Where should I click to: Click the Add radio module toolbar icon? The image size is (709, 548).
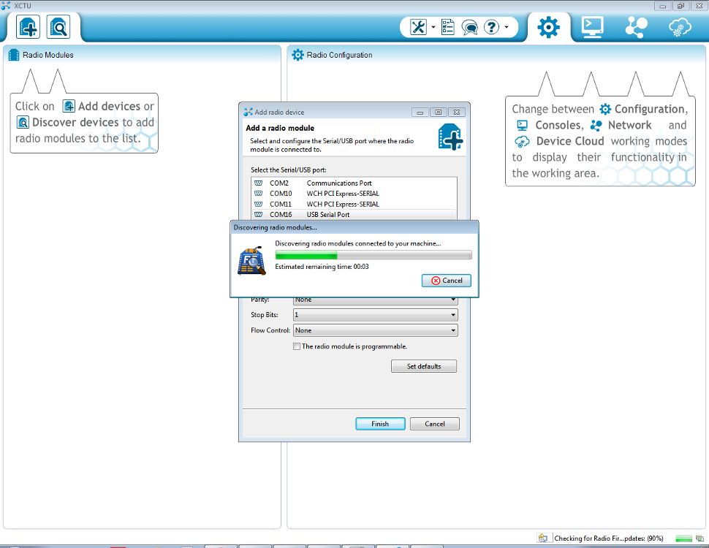click(x=28, y=27)
